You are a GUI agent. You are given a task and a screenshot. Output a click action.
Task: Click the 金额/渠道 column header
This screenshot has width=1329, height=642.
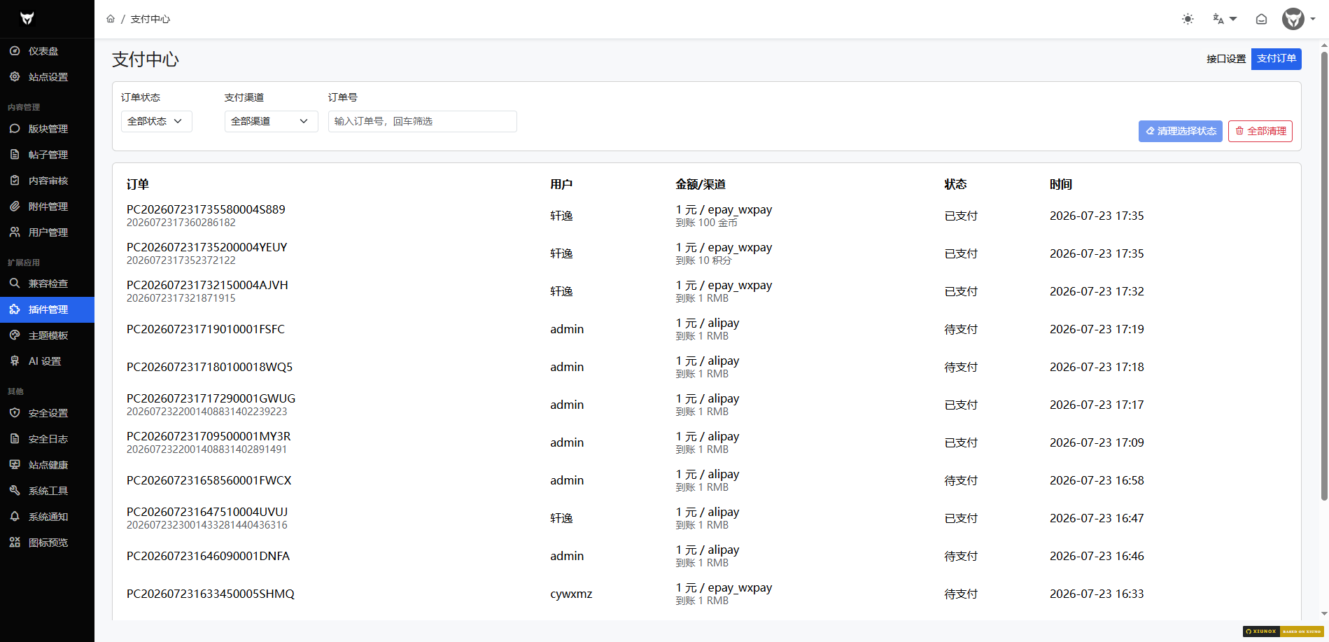(700, 184)
